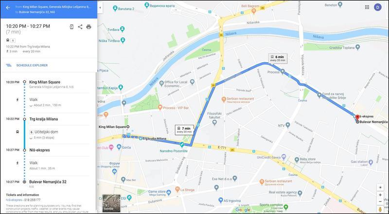Viewport: 389px width, 214px height.
Task: Expand the 5 min (3 stops) details
Action: 42,138
